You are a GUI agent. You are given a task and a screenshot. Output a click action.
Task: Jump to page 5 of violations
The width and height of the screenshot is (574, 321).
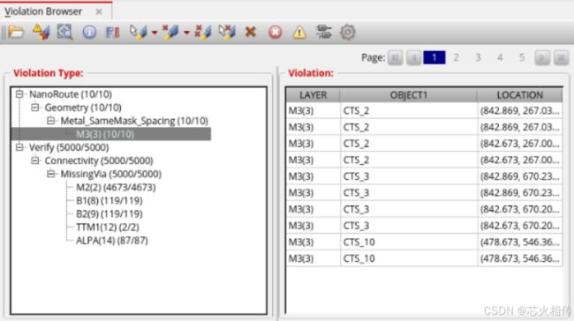522,57
